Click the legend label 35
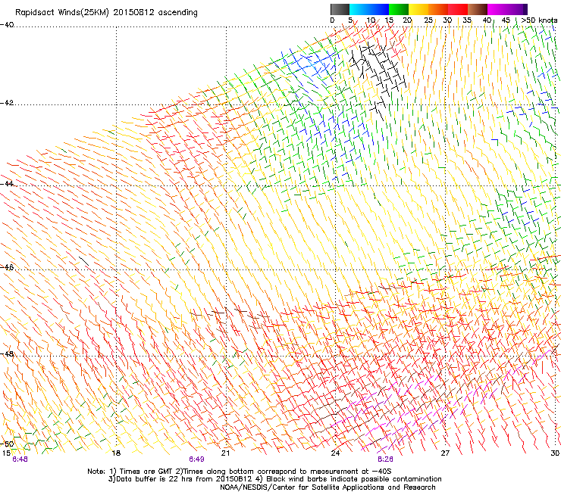Screen dimensions: 561x492 tap(467, 20)
